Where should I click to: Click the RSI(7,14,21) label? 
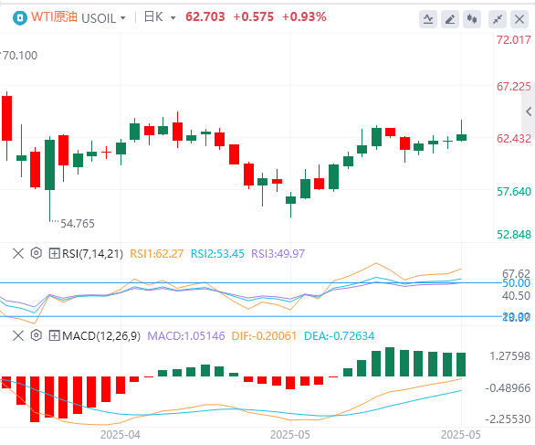click(x=92, y=254)
